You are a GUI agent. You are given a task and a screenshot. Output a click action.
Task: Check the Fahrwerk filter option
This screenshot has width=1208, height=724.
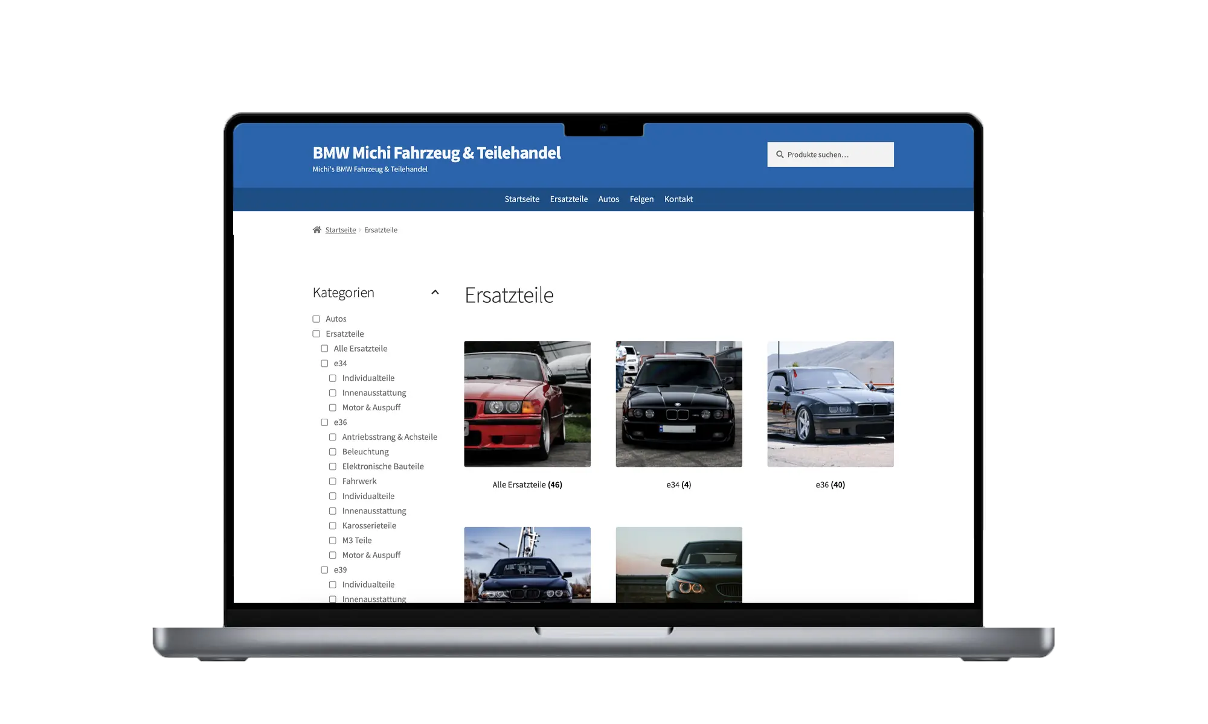(x=333, y=481)
